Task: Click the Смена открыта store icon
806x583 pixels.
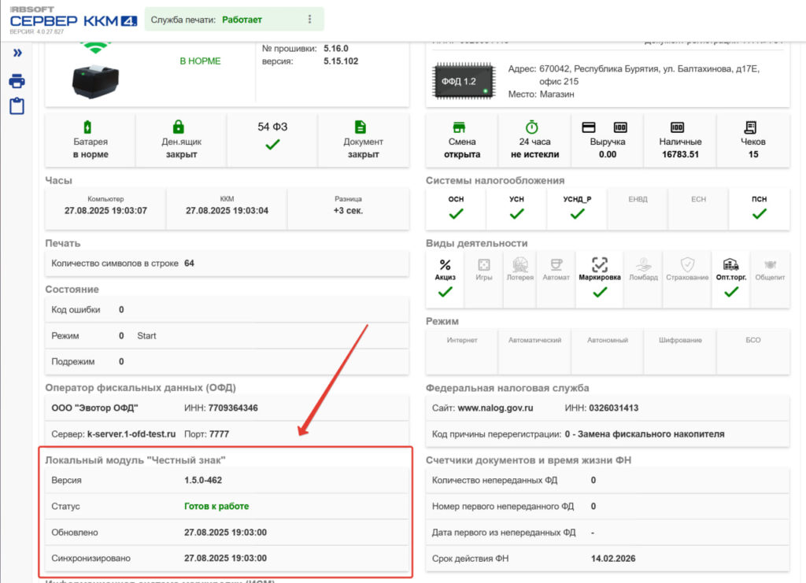Action: [x=459, y=127]
